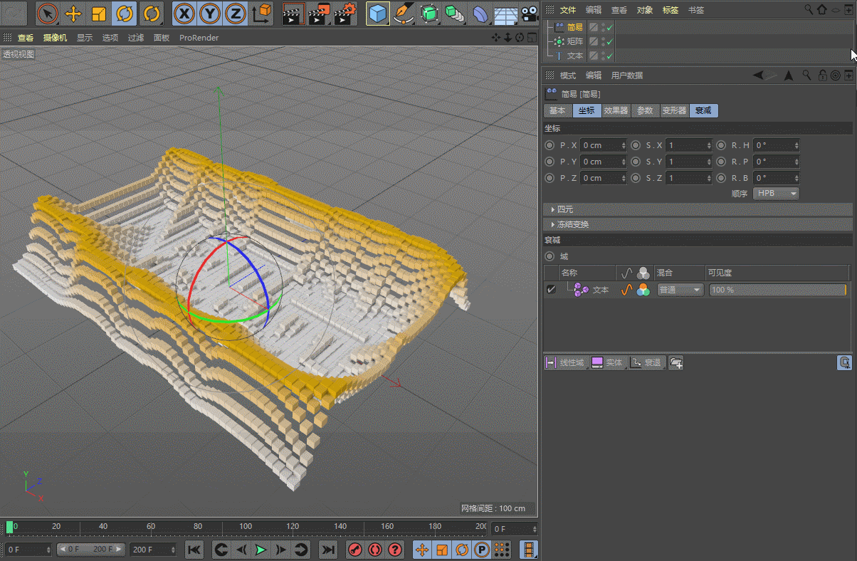Select the 矩阵 object in tree
Screen dimensions: 857x561
(575, 41)
